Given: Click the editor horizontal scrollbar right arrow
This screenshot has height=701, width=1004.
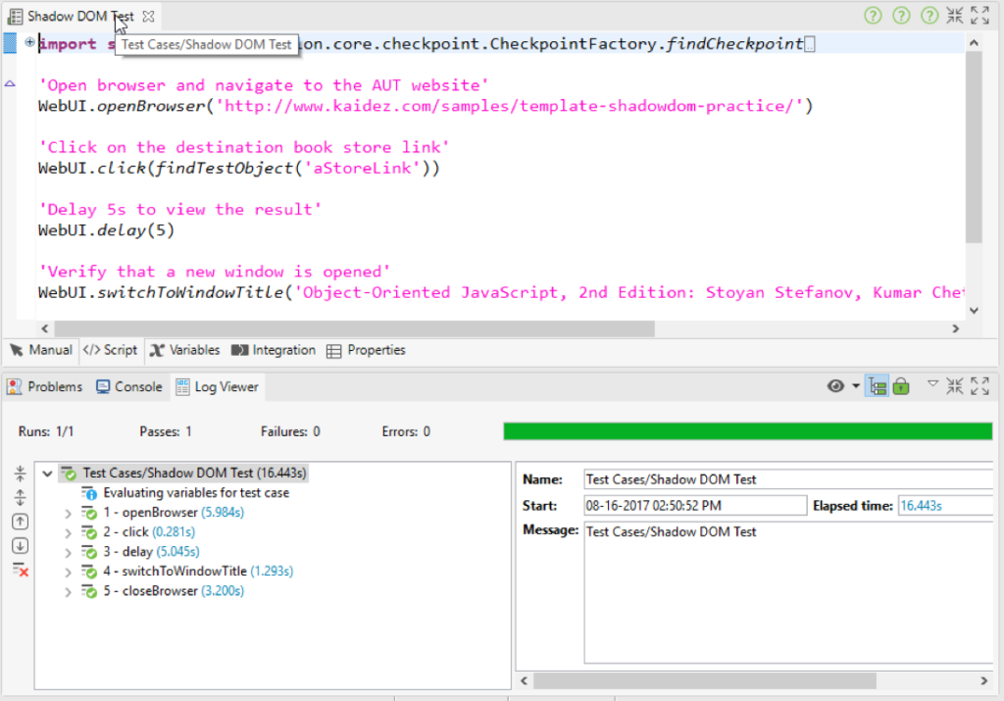Looking at the screenshot, I should point(955,328).
